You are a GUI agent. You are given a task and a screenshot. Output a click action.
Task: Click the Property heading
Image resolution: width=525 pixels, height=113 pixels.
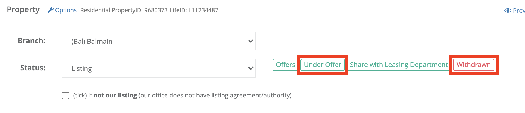(23, 10)
